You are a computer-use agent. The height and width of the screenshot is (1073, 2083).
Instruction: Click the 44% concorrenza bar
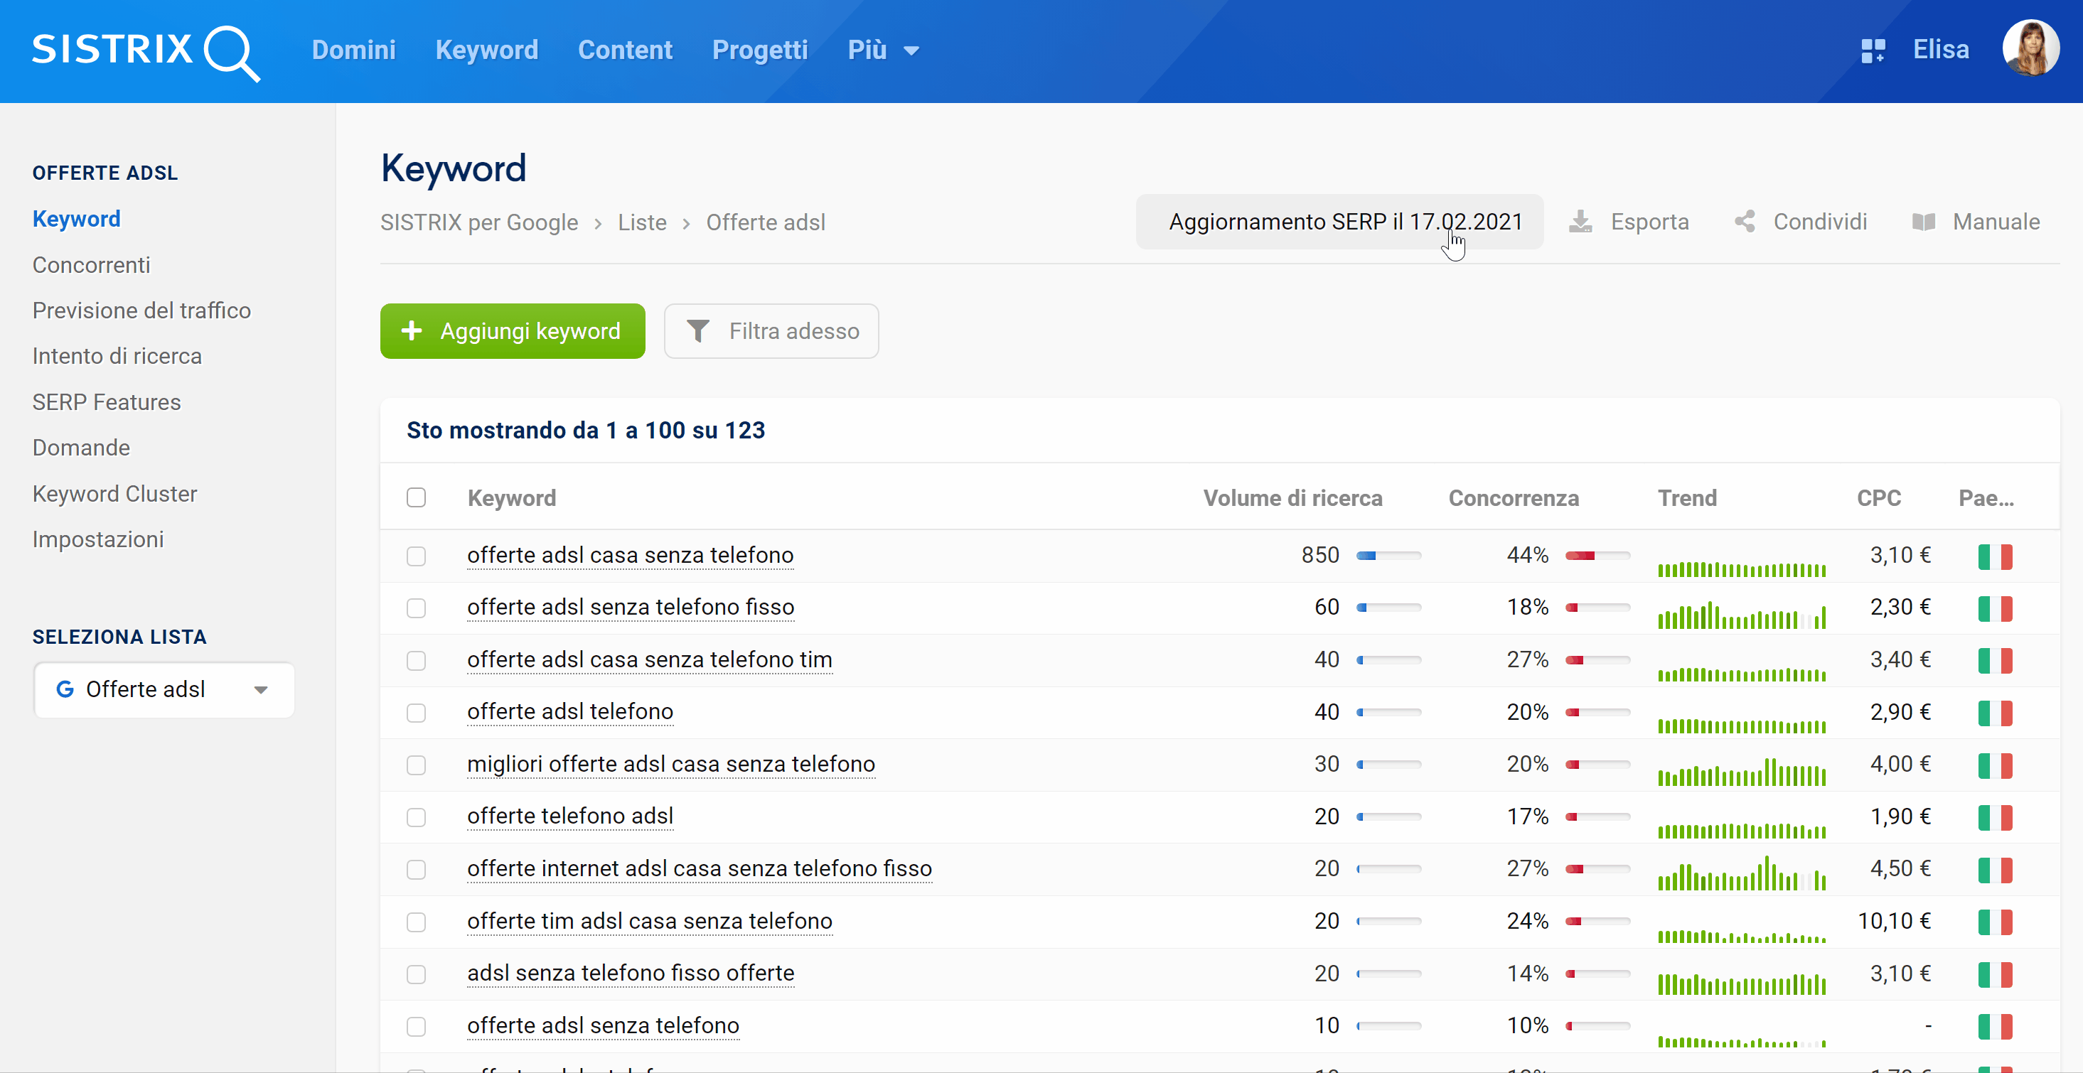point(1598,556)
